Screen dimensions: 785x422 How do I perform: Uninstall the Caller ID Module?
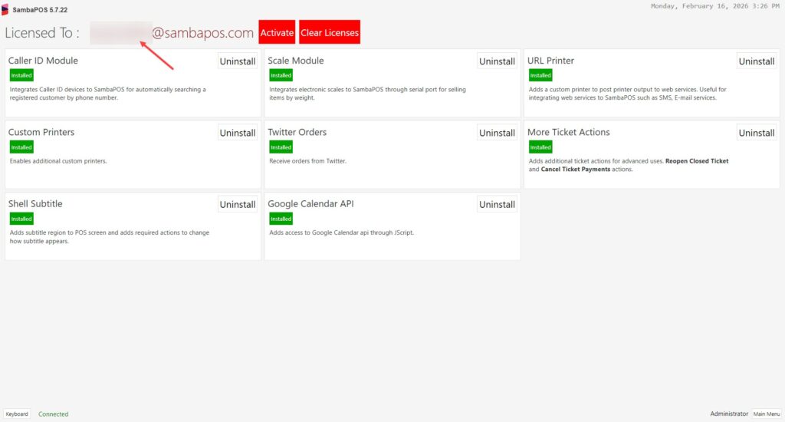pyautogui.click(x=238, y=61)
